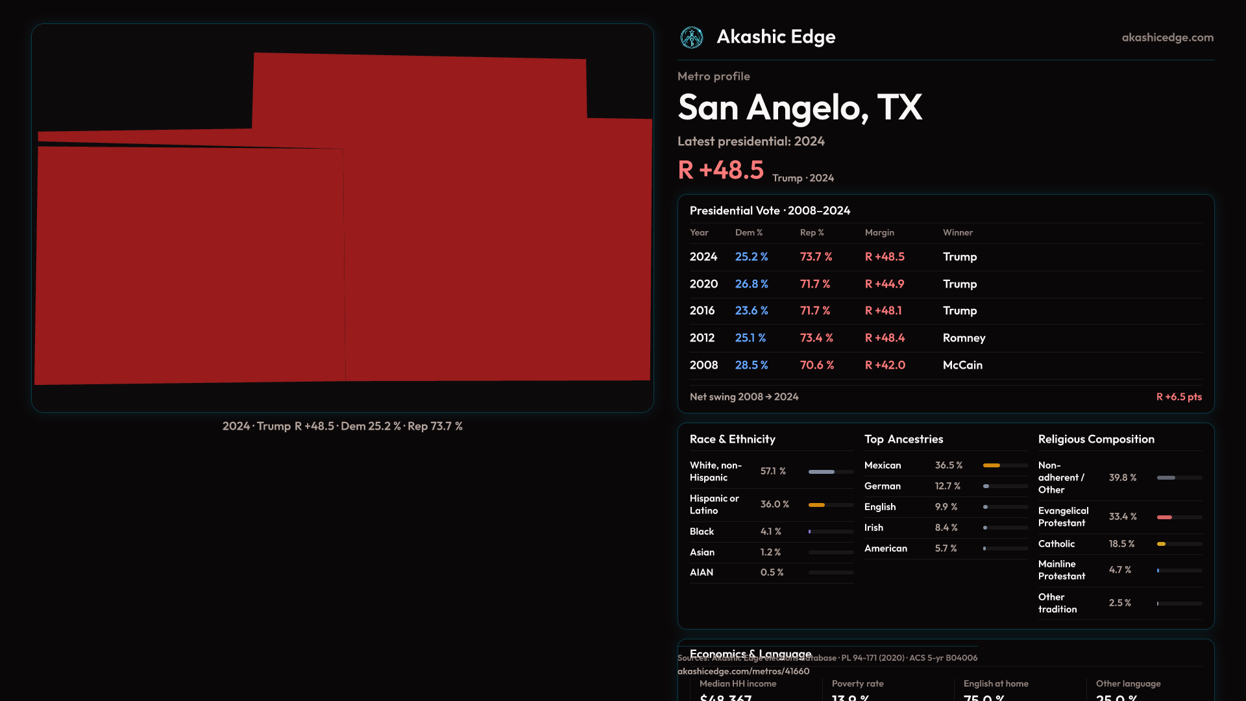The width and height of the screenshot is (1246, 701).
Task: Open the akashicedge.com link in header
Action: coord(1167,38)
